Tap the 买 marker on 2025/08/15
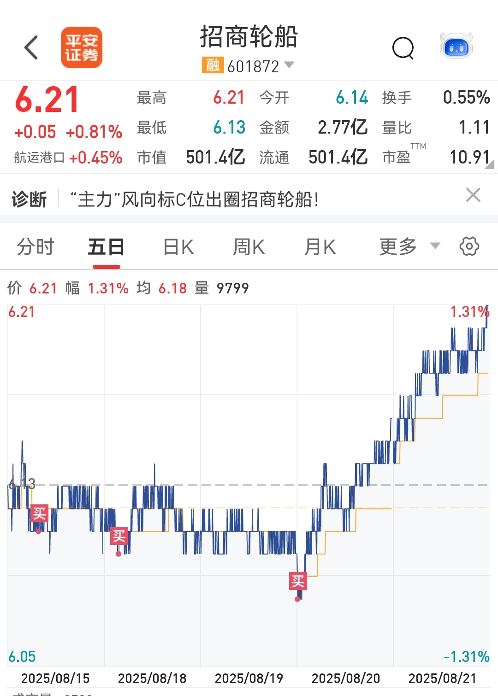Image resolution: width=498 pixels, height=696 pixels. point(39,513)
